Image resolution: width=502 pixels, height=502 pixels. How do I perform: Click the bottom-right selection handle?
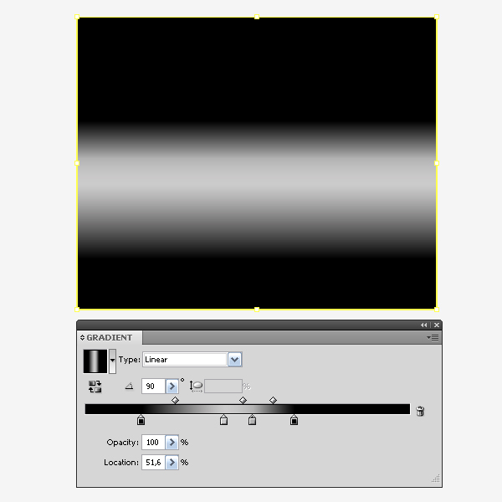pyautogui.click(x=437, y=310)
